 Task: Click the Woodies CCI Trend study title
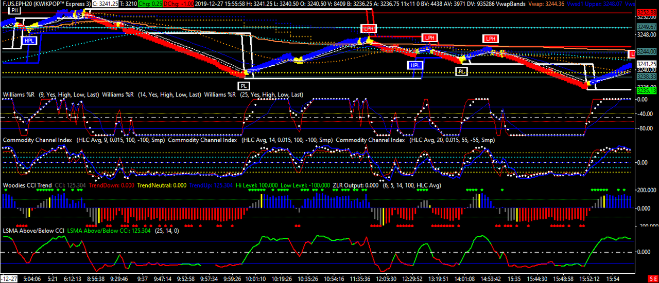click(27, 185)
